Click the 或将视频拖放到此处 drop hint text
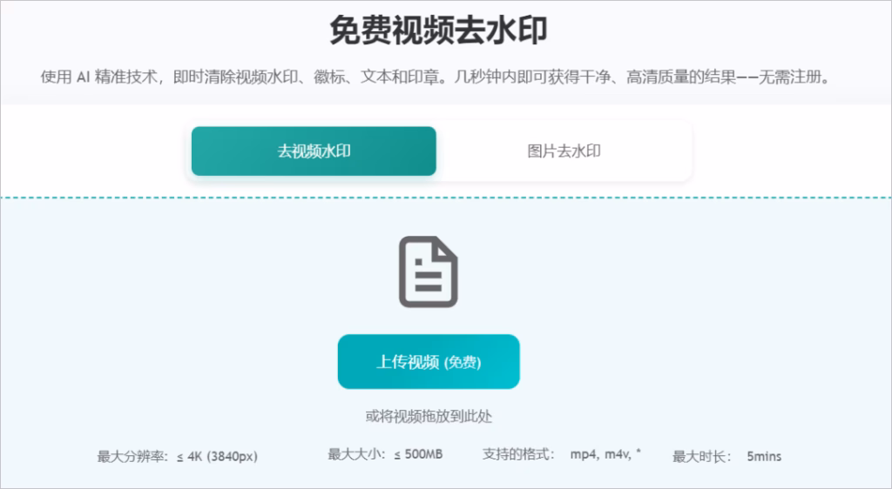 429,417
